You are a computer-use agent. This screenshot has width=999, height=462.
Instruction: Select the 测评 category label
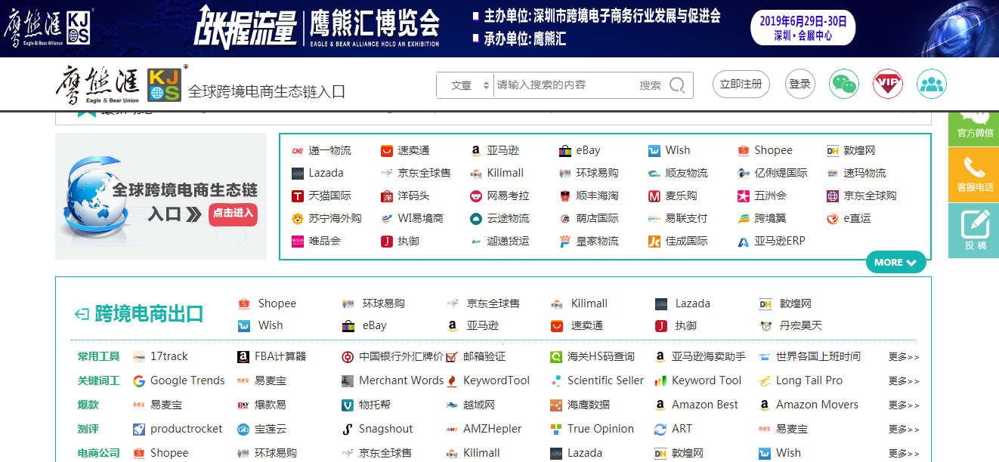[88, 429]
